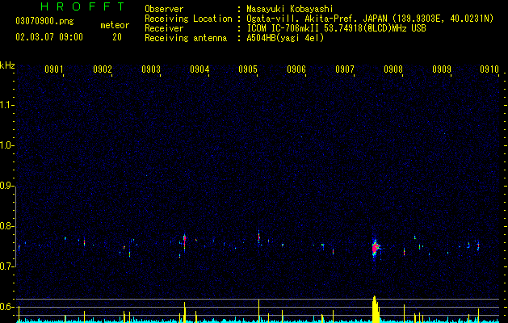
Task: Click the date stamp 02.03.07 09:00
Action: coord(49,37)
